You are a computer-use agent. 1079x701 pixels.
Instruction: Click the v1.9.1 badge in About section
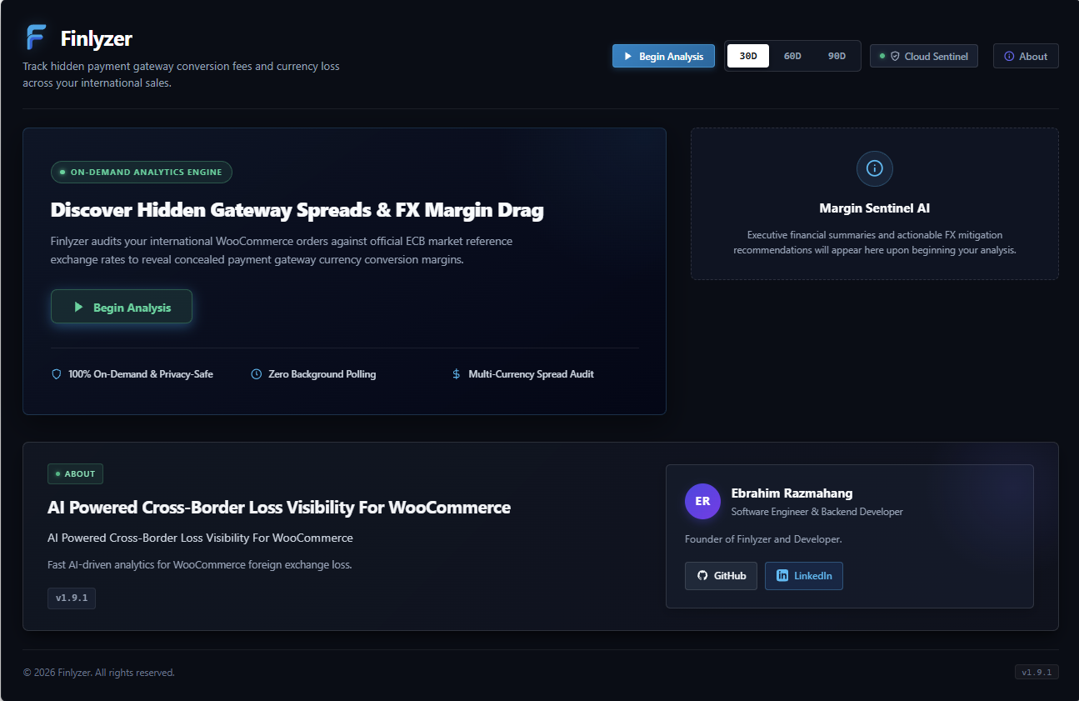tap(72, 598)
